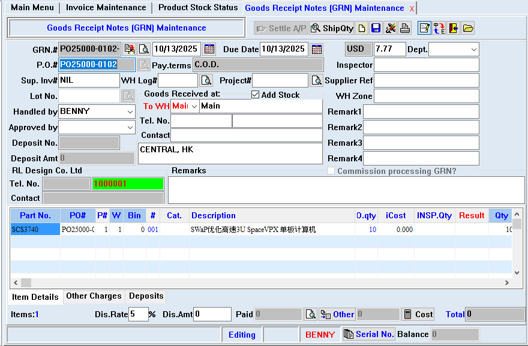Open the Due Date calendar picker
Screen dimensions: 528x346
(x=317, y=49)
